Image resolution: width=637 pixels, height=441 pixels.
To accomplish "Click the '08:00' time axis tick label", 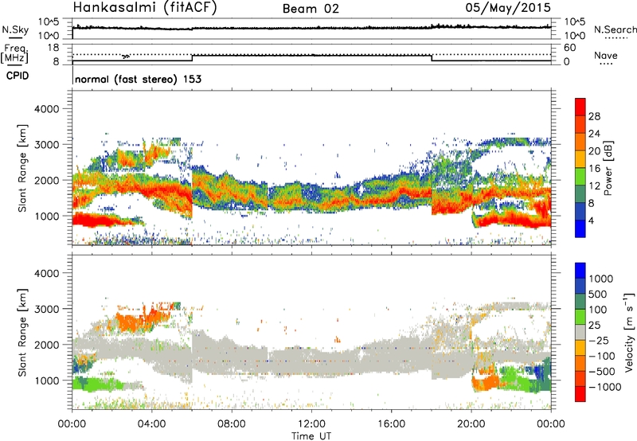I will [232, 424].
